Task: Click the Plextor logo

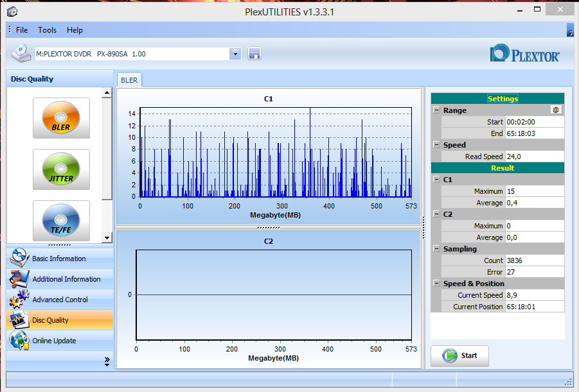Action: (525, 54)
